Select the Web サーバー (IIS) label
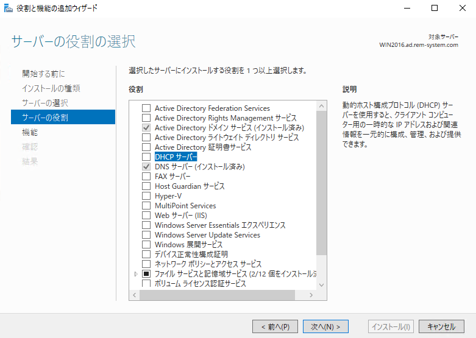Screen dimensions: 476x338 coord(181,216)
